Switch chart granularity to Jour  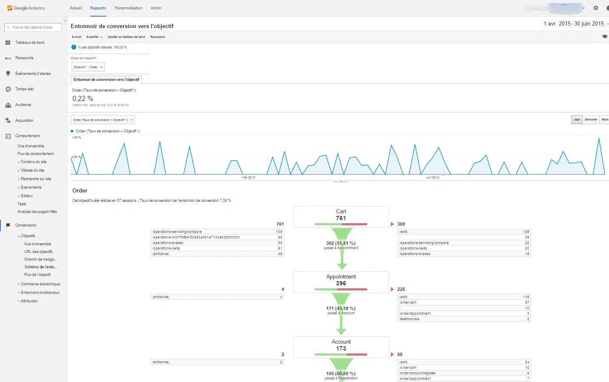click(577, 120)
